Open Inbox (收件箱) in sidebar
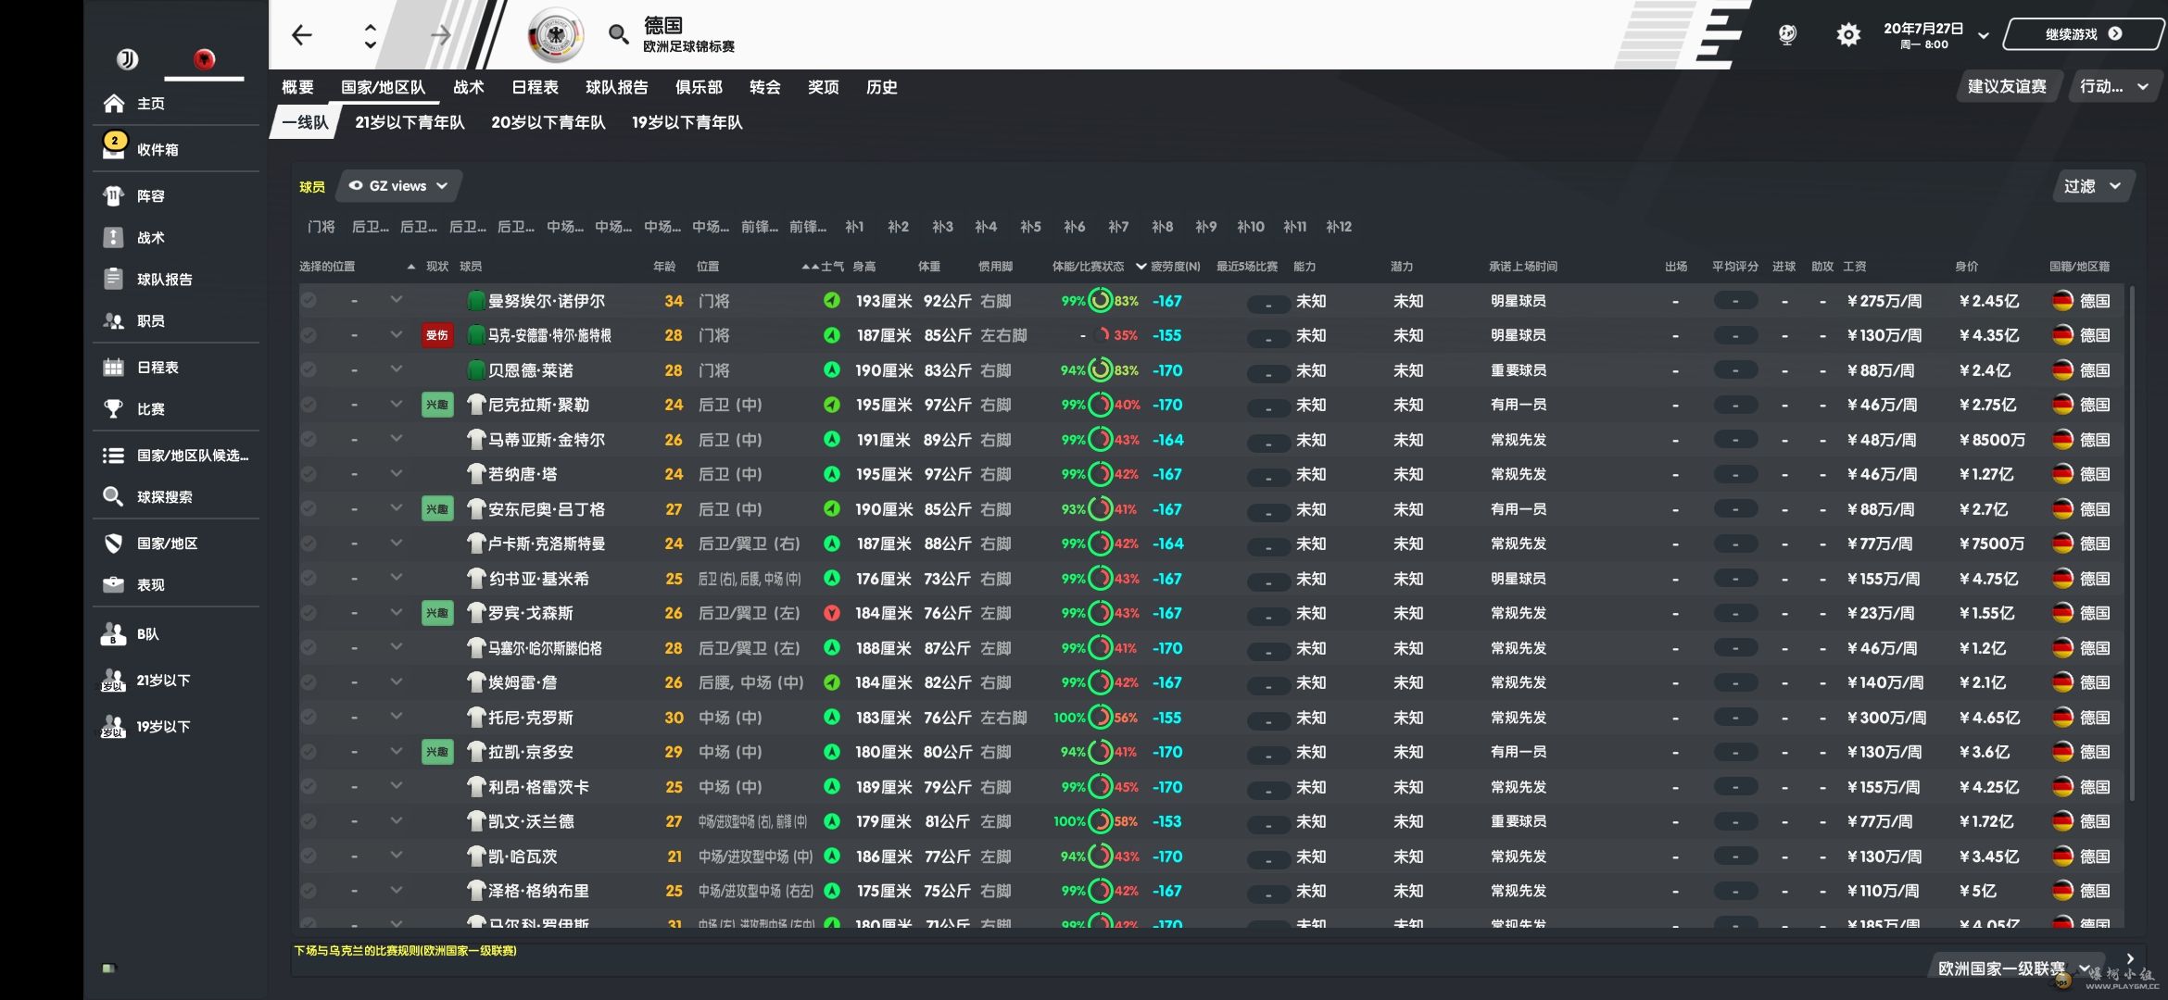This screenshot has width=2168, height=1000. [156, 150]
